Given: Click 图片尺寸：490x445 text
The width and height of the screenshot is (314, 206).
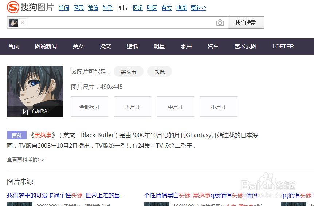Looking at the screenshot, I should (97, 87).
